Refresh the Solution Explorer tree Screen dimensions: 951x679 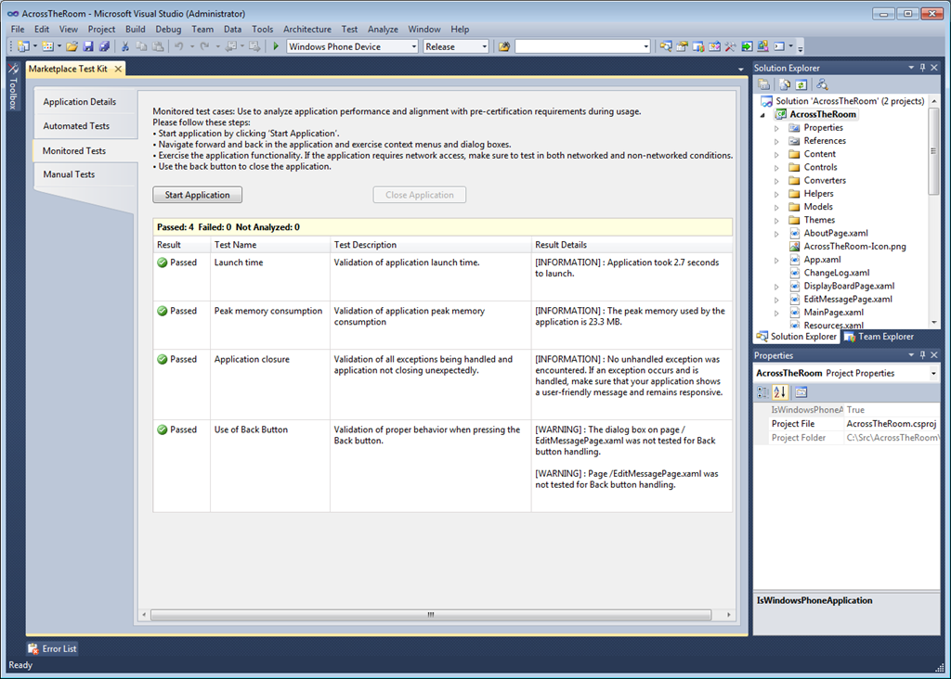coord(801,84)
